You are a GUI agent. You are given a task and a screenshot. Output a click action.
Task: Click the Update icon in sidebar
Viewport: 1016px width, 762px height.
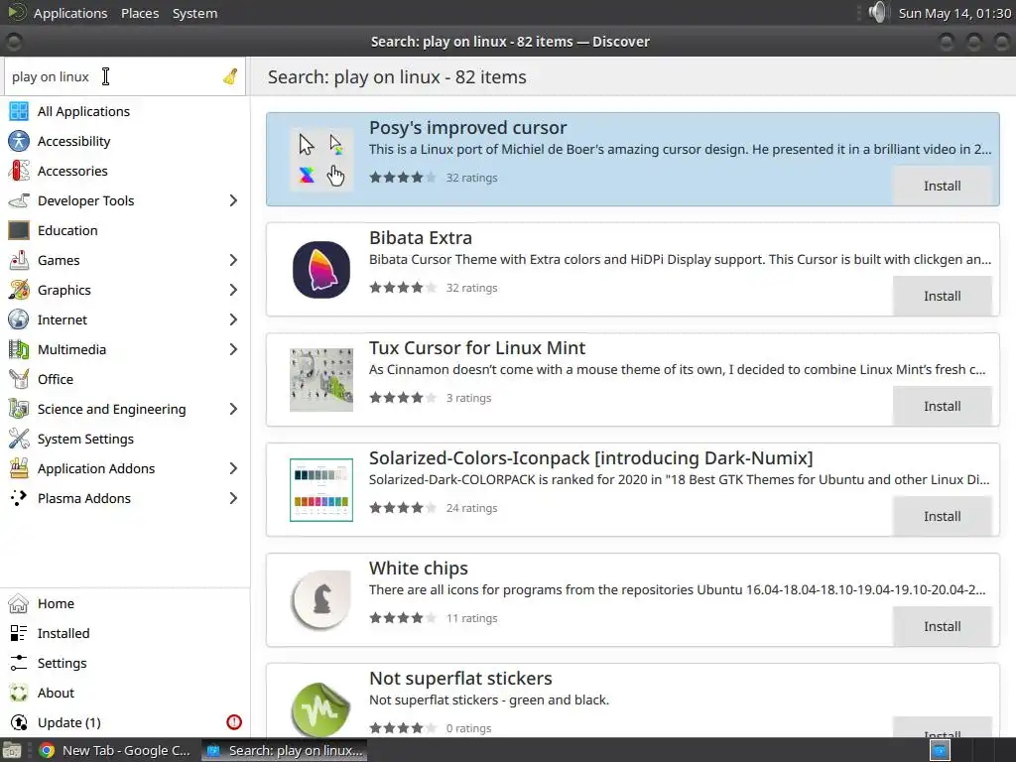click(x=19, y=722)
